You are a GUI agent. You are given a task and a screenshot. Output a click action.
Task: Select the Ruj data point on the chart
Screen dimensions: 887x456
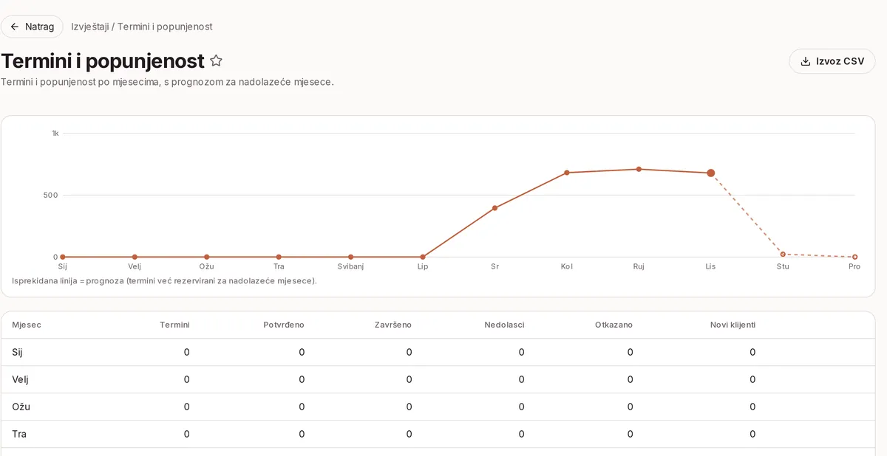(639, 169)
